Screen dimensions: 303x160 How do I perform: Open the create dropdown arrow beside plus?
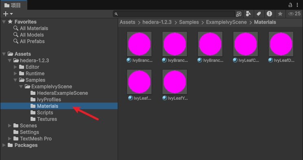click(x=11, y=14)
